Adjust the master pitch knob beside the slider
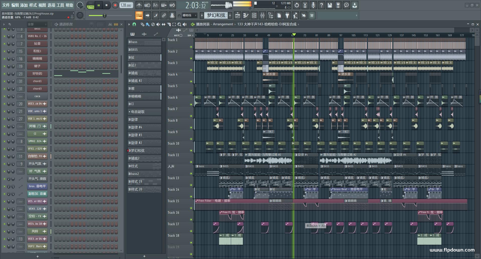The image size is (481, 259). [80, 16]
